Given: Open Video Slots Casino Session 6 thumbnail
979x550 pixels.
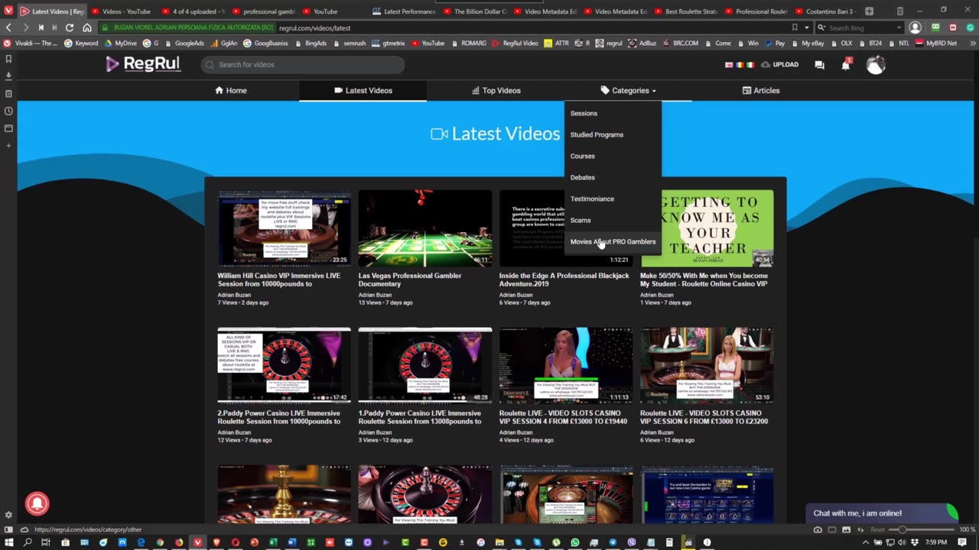Looking at the screenshot, I should tap(707, 365).
